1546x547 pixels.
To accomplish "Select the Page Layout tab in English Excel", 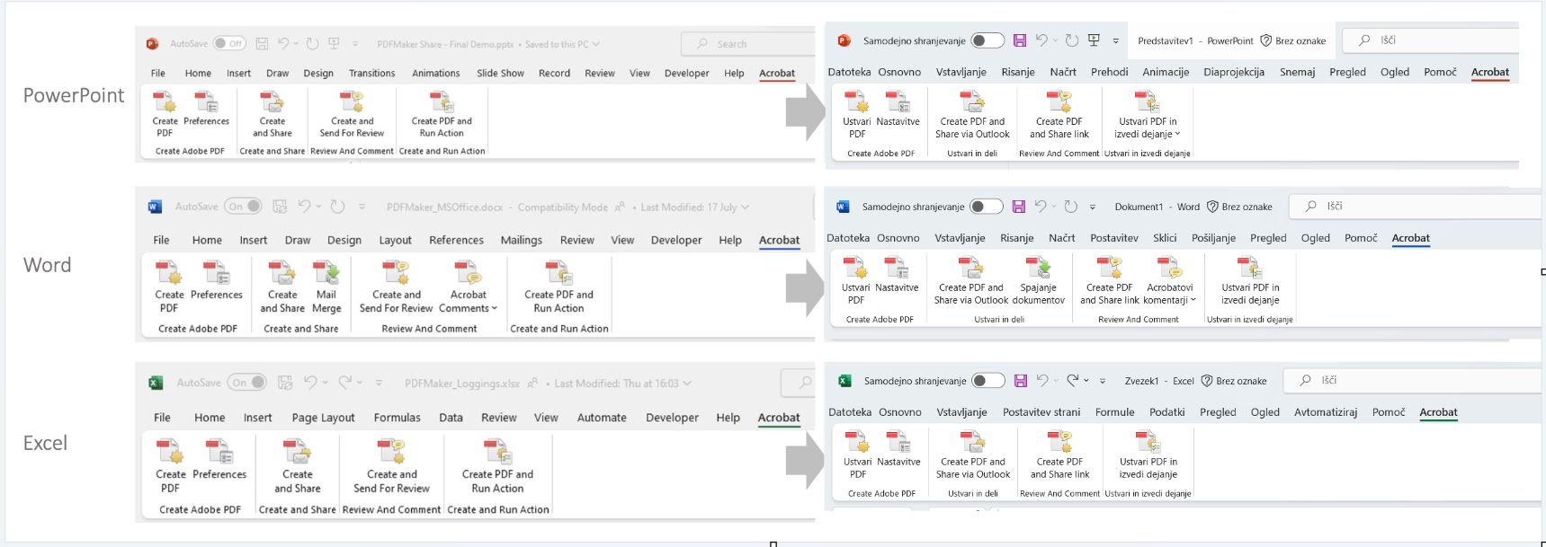I will pos(323,418).
